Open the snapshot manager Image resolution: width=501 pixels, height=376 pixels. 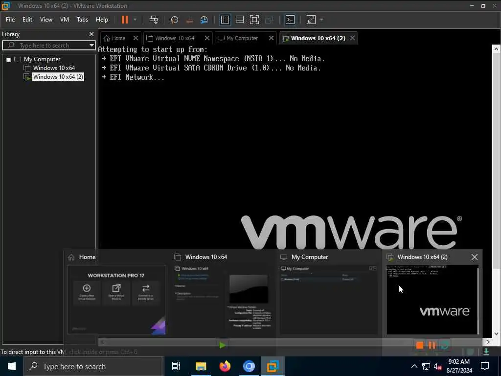click(x=204, y=20)
